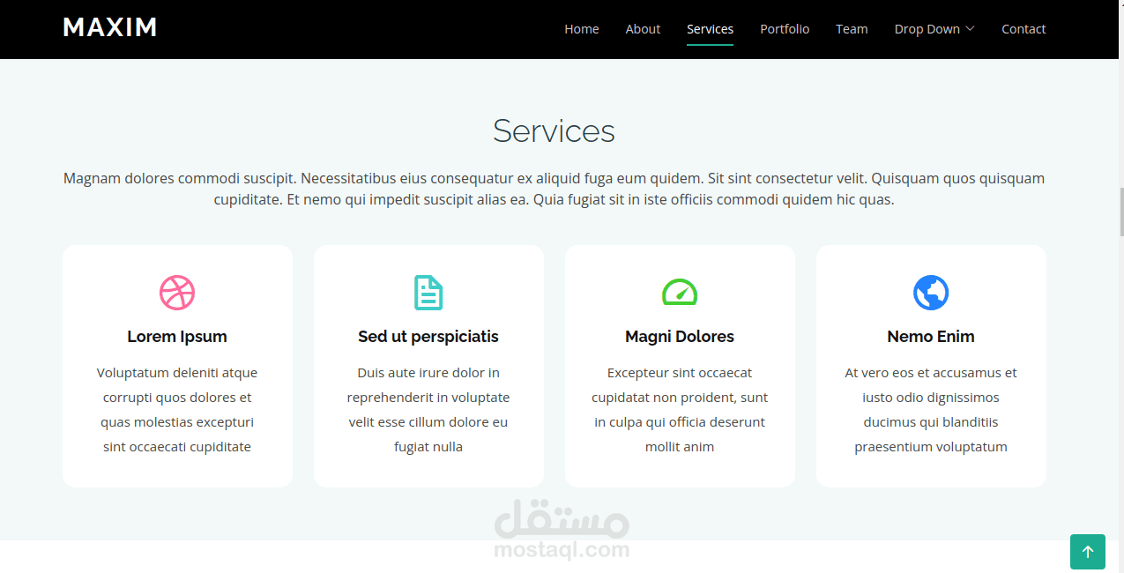Open the Portfolio nav link
1124x573 pixels.
point(785,29)
